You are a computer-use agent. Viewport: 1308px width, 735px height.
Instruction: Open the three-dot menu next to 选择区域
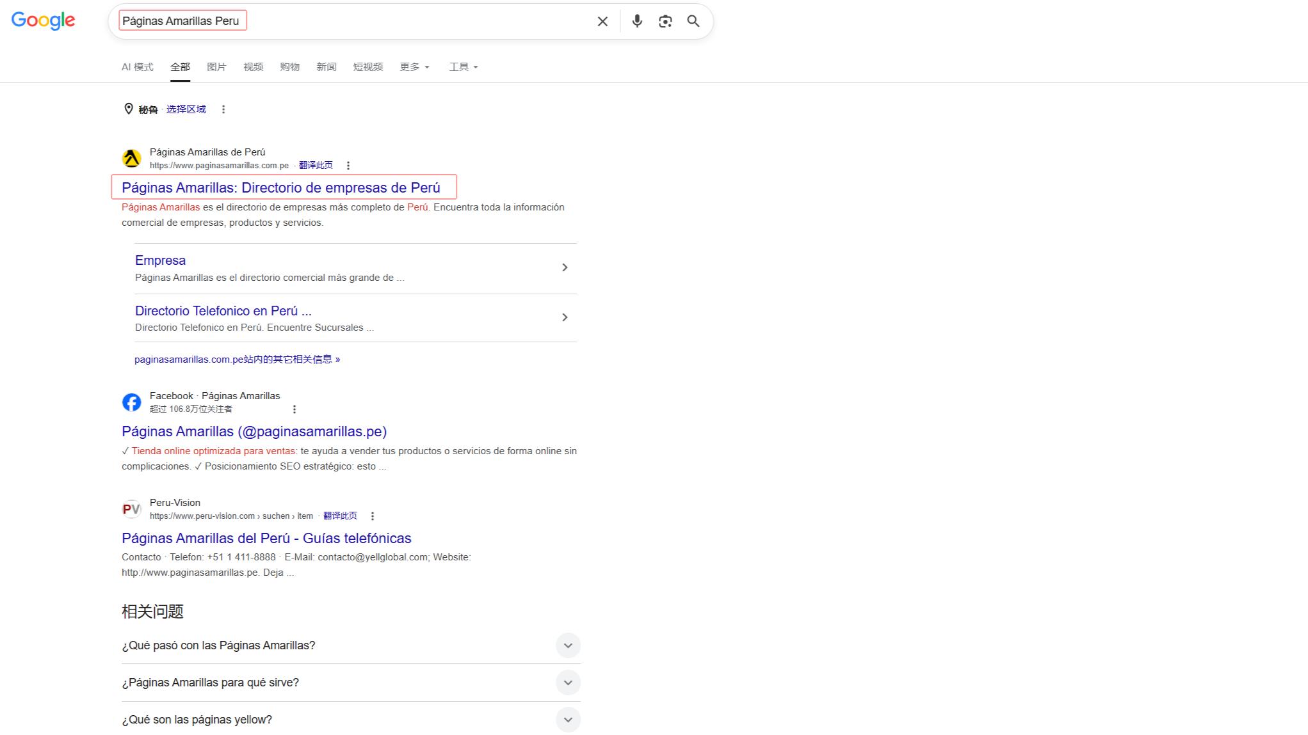tap(223, 109)
